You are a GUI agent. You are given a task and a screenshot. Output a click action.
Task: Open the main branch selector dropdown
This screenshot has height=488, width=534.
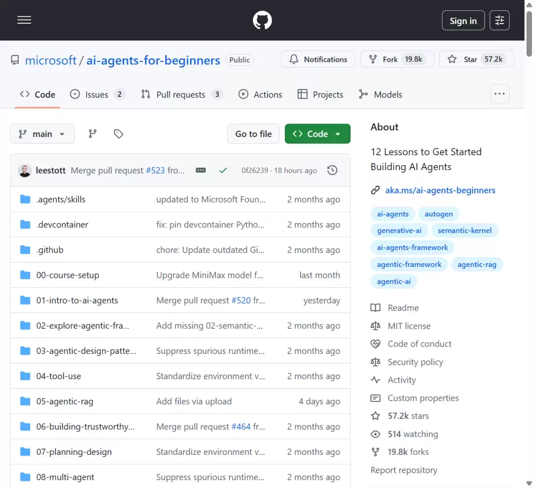pyautogui.click(x=42, y=134)
